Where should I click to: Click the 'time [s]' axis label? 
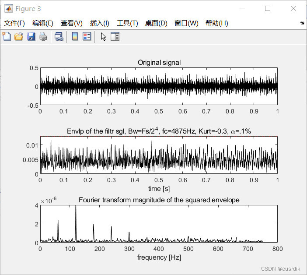coord(159,189)
